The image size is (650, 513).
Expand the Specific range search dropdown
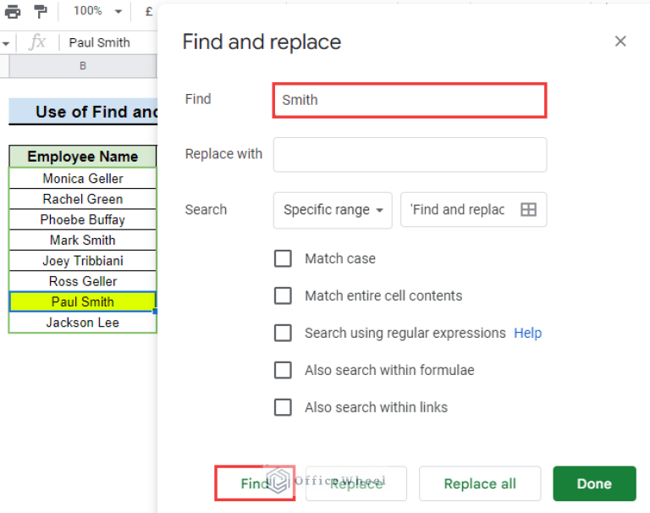333,210
